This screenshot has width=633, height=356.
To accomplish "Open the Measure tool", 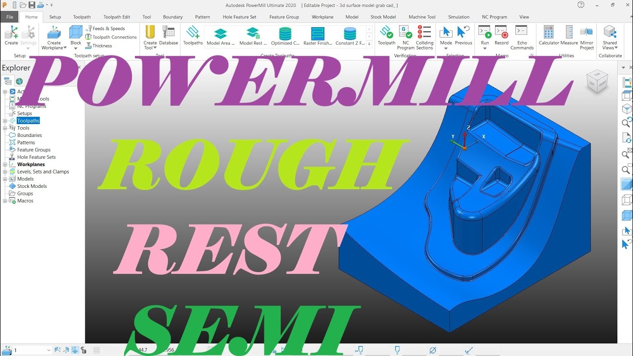I will [x=569, y=36].
